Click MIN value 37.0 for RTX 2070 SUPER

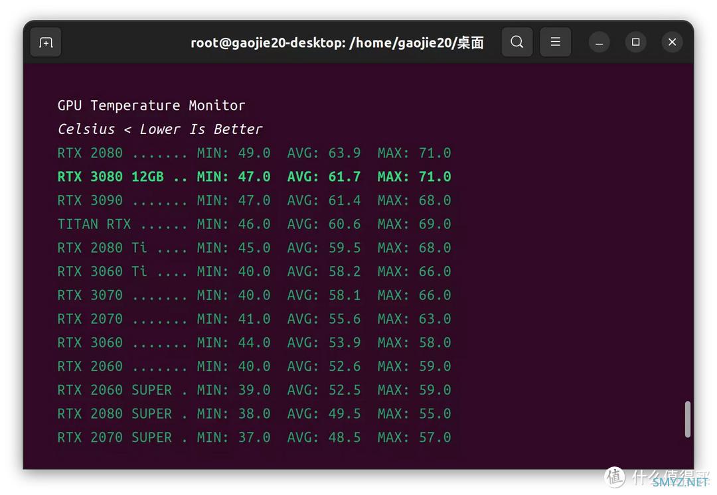coord(254,438)
